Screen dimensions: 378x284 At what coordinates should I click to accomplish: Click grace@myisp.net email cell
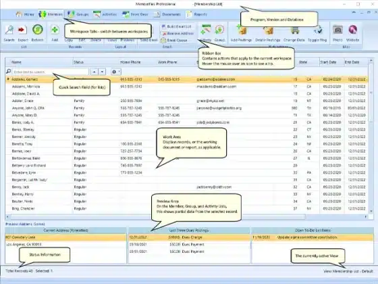(x=211, y=101)
